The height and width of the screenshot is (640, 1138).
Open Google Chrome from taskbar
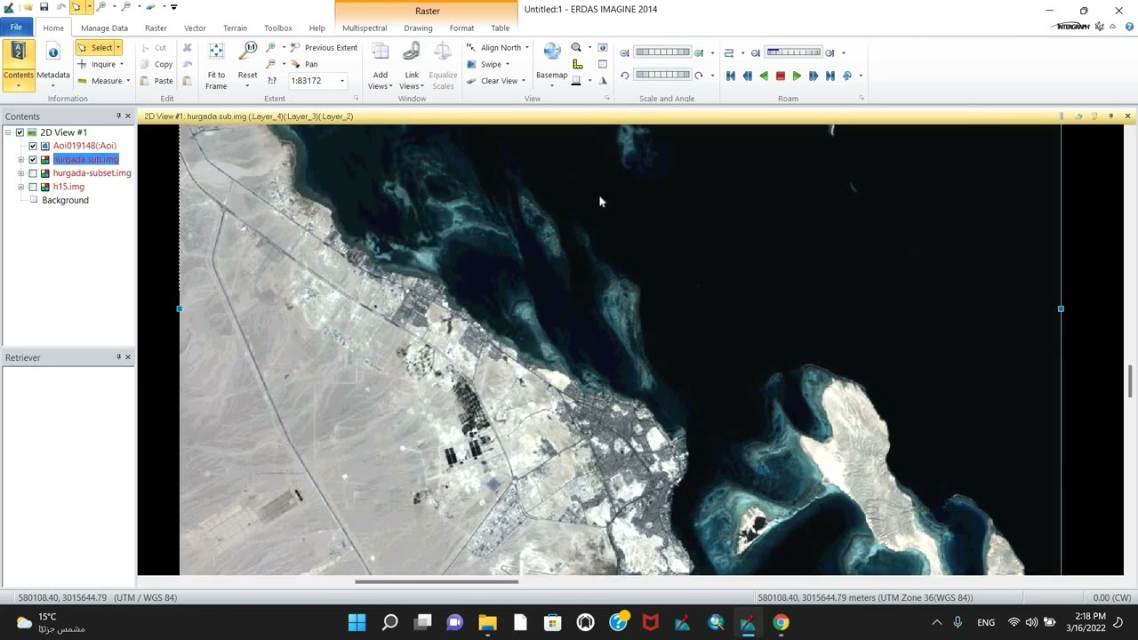[781, 622]
